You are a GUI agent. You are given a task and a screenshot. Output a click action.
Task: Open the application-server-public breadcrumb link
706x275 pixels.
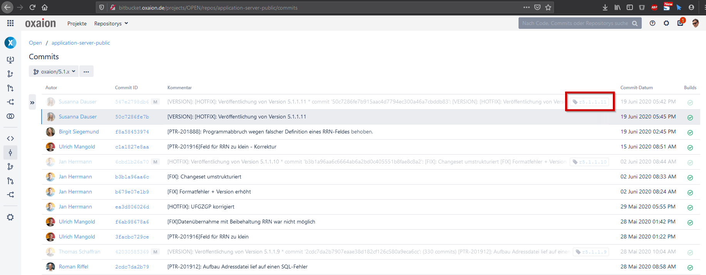click(81, 43)
